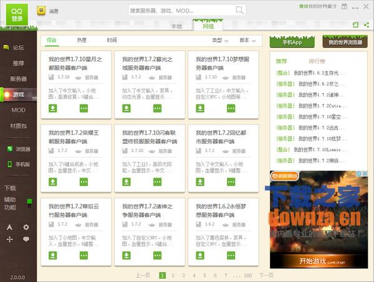Screen dimensions: 374x282
Task: Open more options for 1.7.10梦想服务器 card
Action: 231,108
